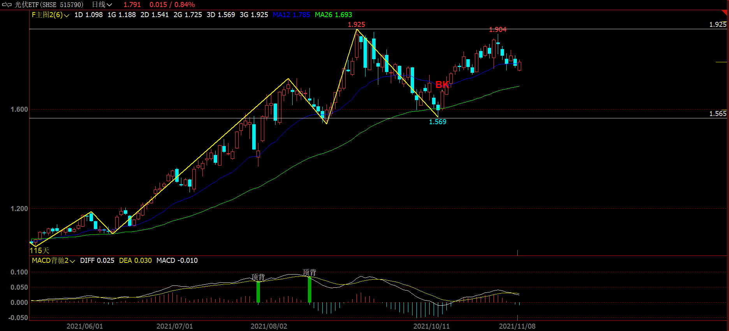Viewport: 729px width, 331px height.
Task: Click the 1.600 label on left price axis
Action: click(19, 109)
